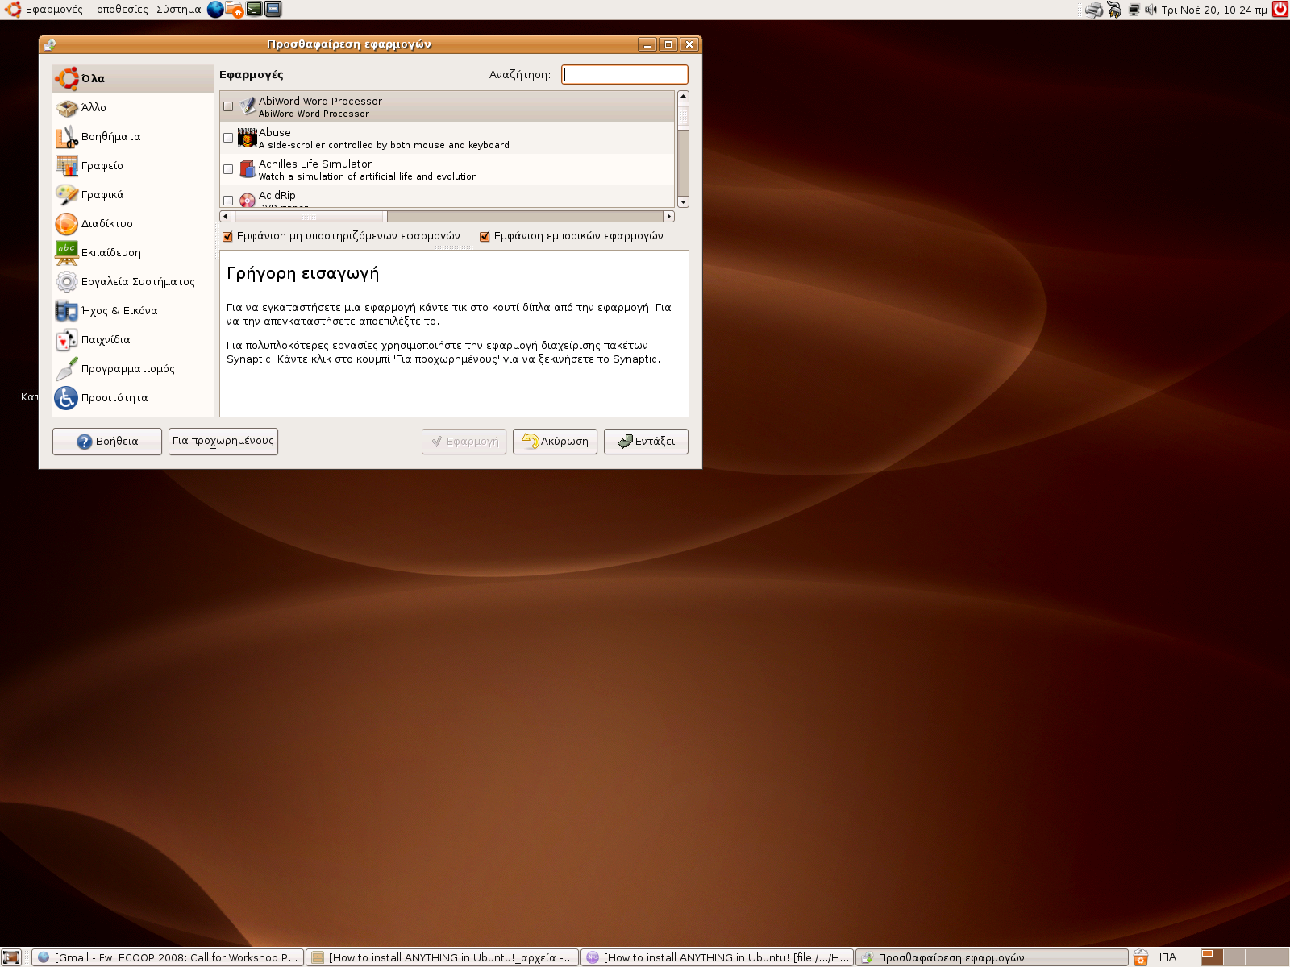The height and width of the screenshot is (967, 1290).
Task: Select the Διαδίκτυο internet category icon
Action: (x=67, y=224)
